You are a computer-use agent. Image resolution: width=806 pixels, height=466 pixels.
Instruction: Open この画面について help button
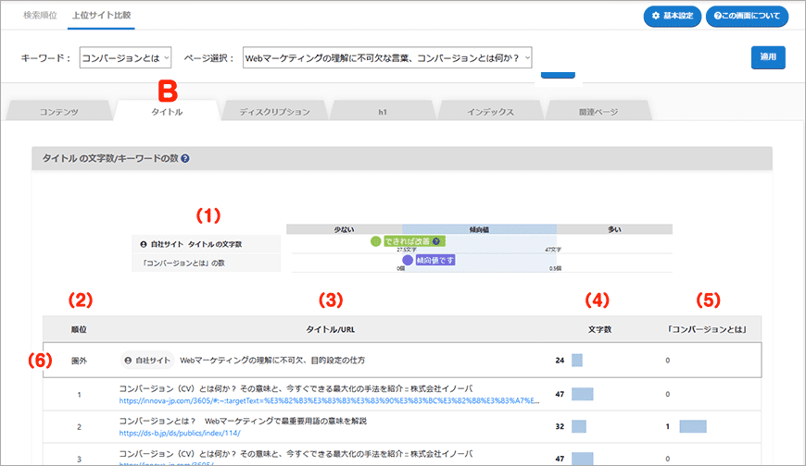coord(747,17)
